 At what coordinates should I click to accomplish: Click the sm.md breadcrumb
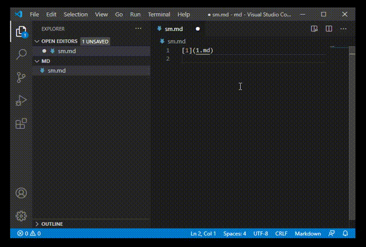(177, 41)
